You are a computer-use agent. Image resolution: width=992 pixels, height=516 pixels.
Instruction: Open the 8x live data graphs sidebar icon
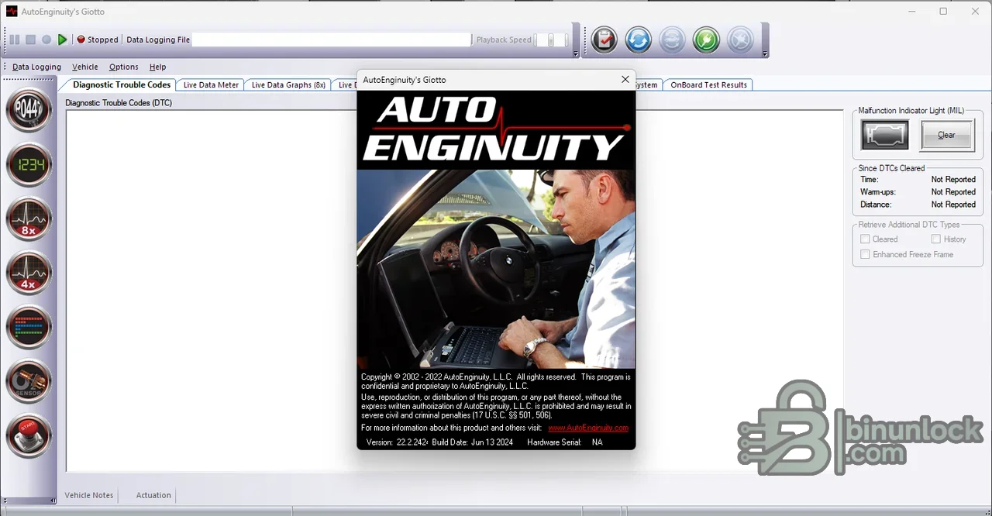(29, 218)
